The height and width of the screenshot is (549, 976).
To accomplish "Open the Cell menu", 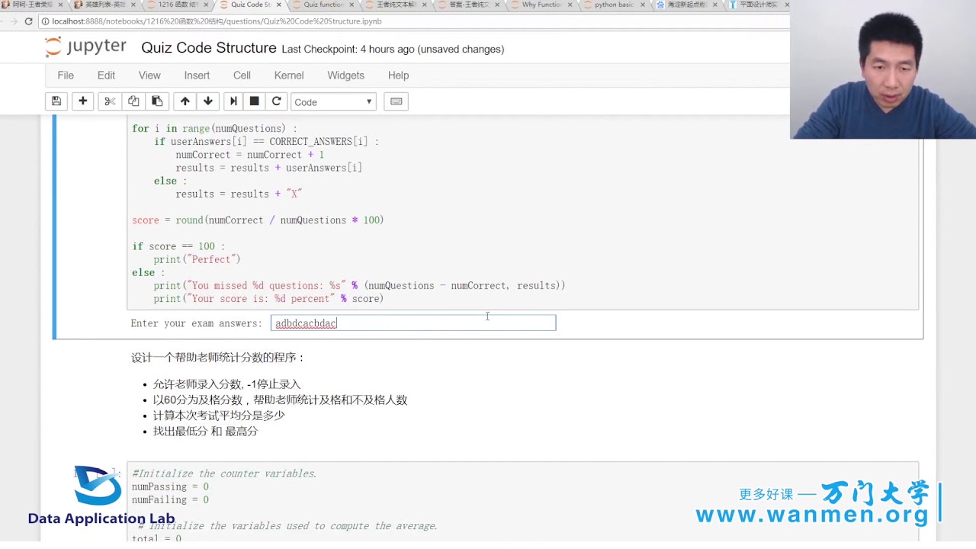I will pyautogui.click(x=242, y=75).
